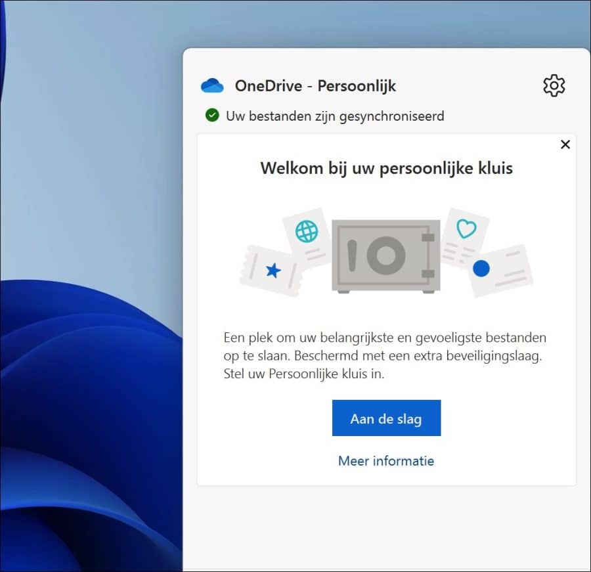Click the green sync checkmark icon

(x=211, y=116)
